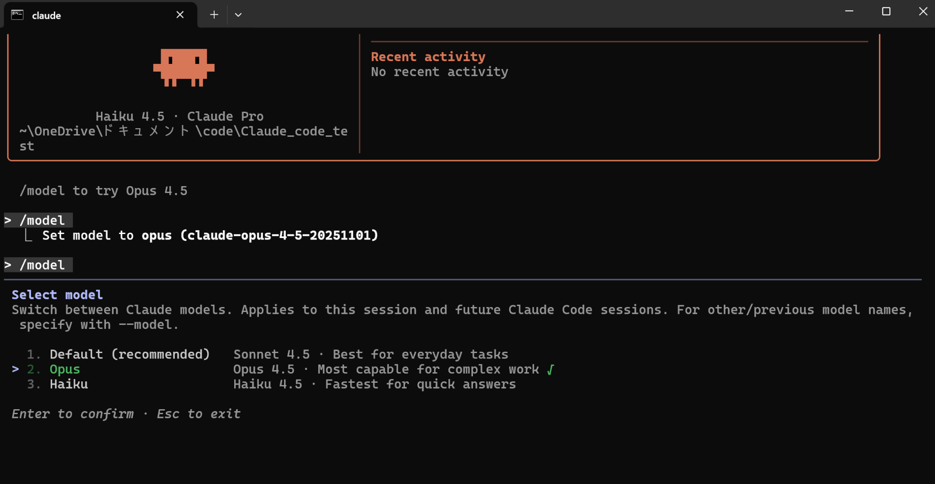This screenshot has height=484, width=935.
Task: Select the Opus model option
Action: click(65, 370)
